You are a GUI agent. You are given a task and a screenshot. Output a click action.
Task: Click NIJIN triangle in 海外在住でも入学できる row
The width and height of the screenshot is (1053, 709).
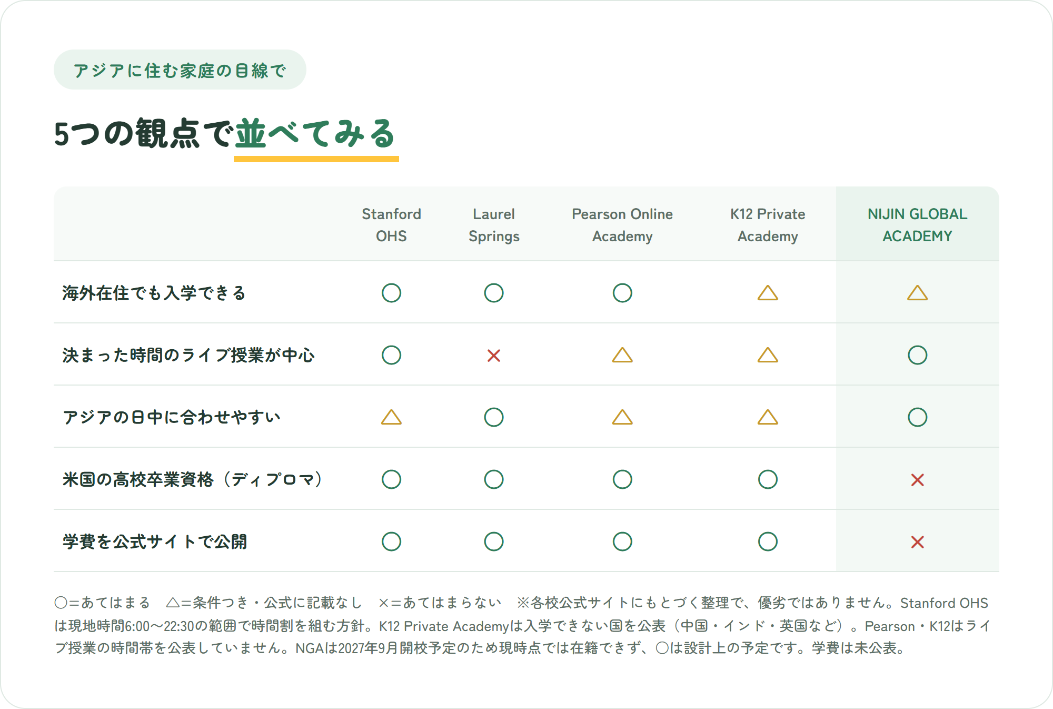[917, 293]
